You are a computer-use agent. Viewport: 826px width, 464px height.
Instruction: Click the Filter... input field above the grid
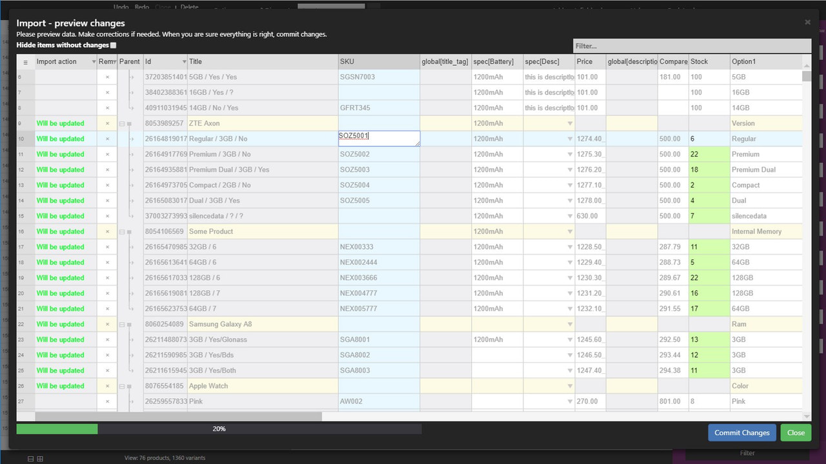pyautogui.click(x=690, y=46)
